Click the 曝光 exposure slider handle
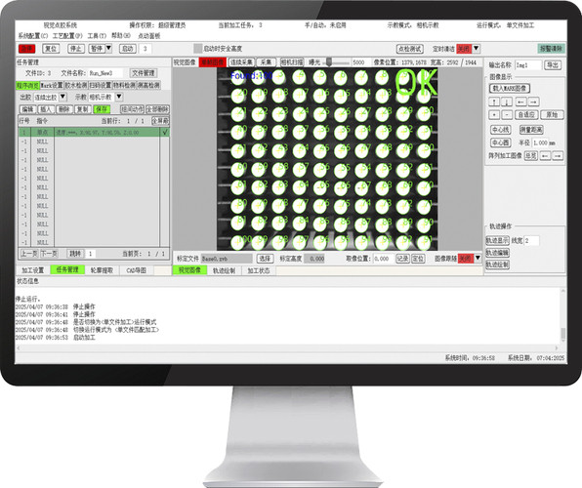The image size is (582, 488). (x=329, y=61)
